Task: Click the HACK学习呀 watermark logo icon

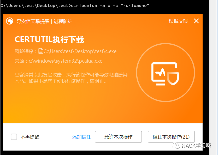Action: tap(176, 146)
